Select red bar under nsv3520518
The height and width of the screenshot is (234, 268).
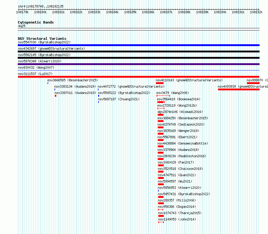(x=161, y=172)
